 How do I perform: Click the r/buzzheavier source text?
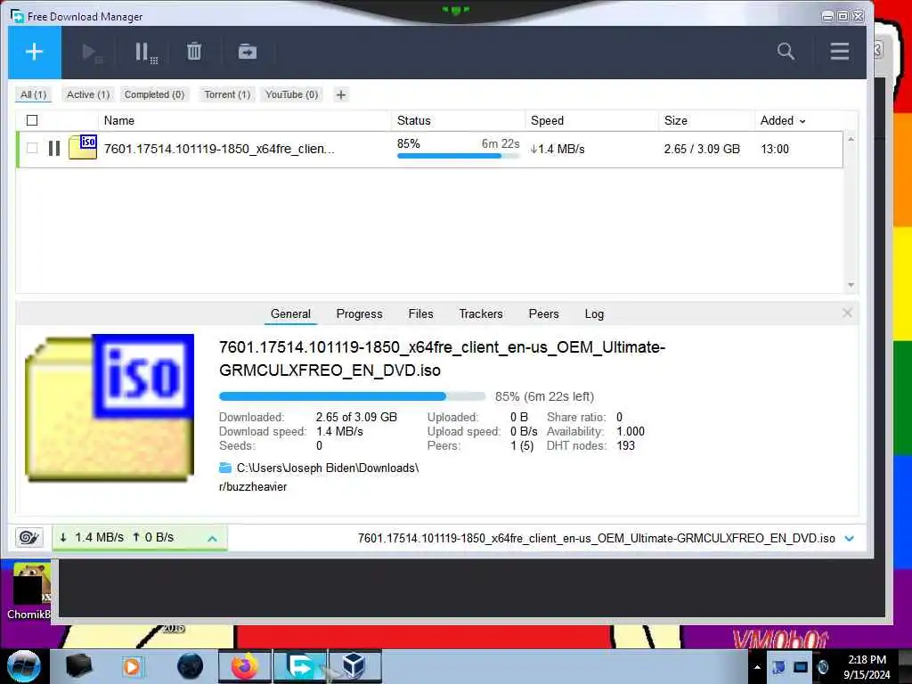(253, 487)
